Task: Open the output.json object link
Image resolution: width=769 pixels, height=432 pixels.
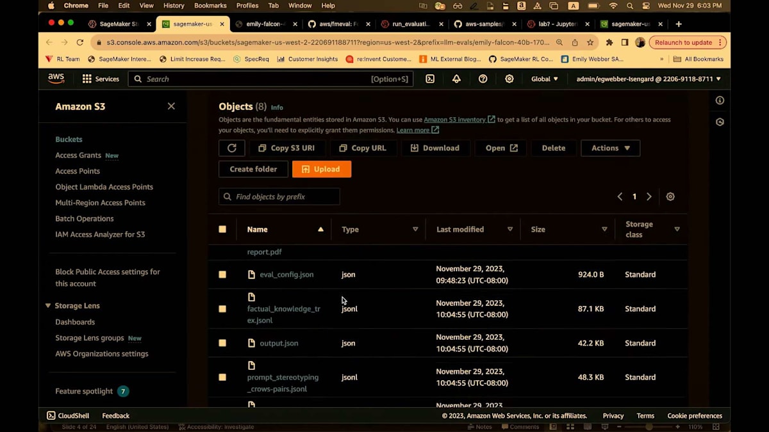Action: (279, 343)
